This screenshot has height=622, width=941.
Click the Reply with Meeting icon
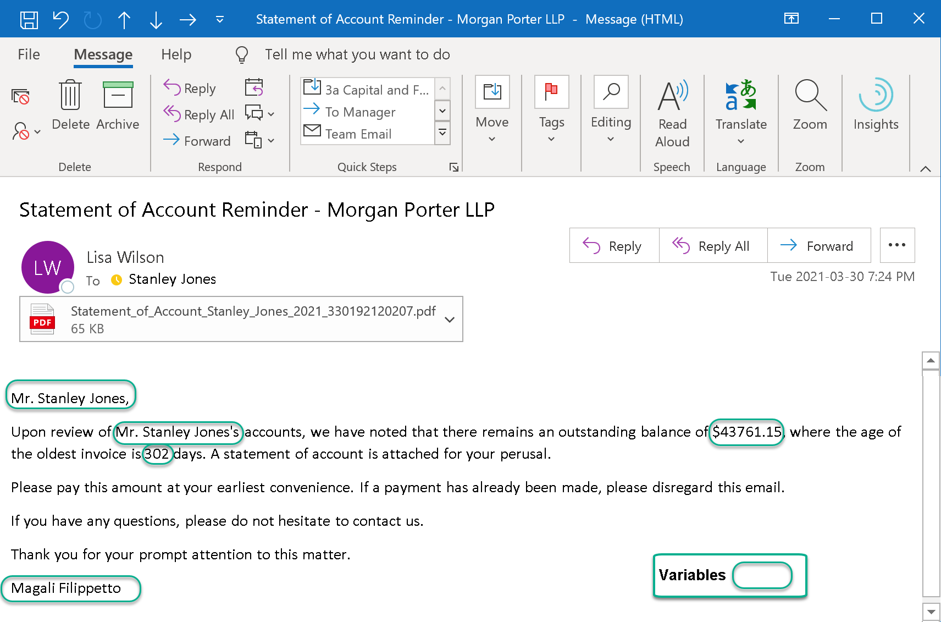coord(254,87)
